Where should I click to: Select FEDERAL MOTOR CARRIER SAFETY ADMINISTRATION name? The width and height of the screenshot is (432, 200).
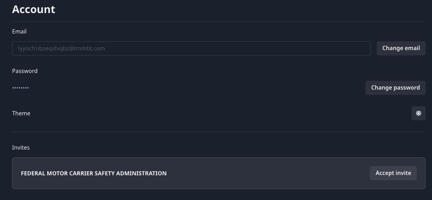(94, 173)
